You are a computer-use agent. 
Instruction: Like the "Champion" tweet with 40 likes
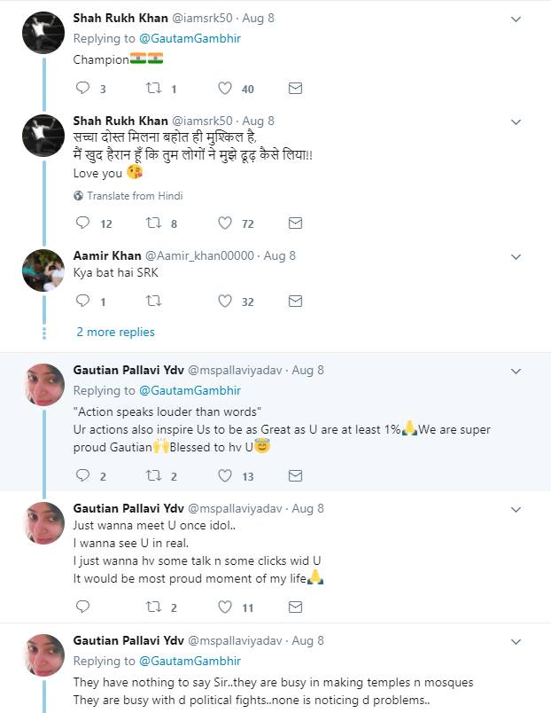tap(225, 89)
